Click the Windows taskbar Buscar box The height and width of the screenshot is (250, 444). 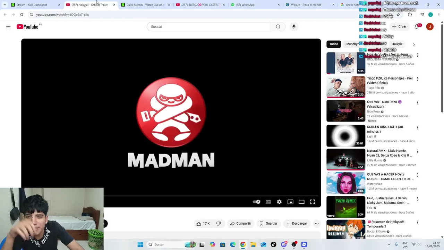(x=171, y=244)
